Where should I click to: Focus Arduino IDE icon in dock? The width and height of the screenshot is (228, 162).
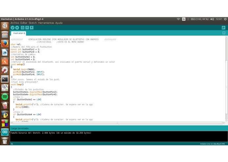pos(5,132)
